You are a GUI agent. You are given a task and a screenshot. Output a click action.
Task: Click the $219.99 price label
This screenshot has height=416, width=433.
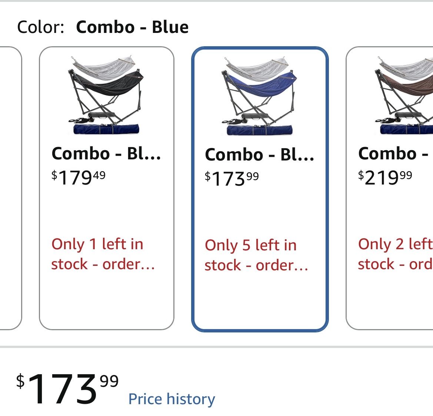385,178
